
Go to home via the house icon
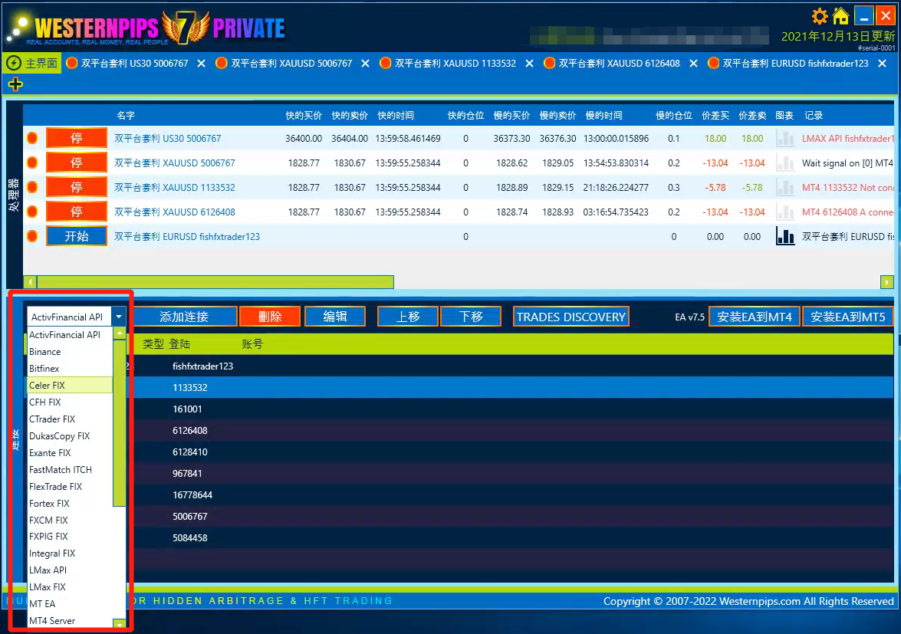click(x=840, y=16)
